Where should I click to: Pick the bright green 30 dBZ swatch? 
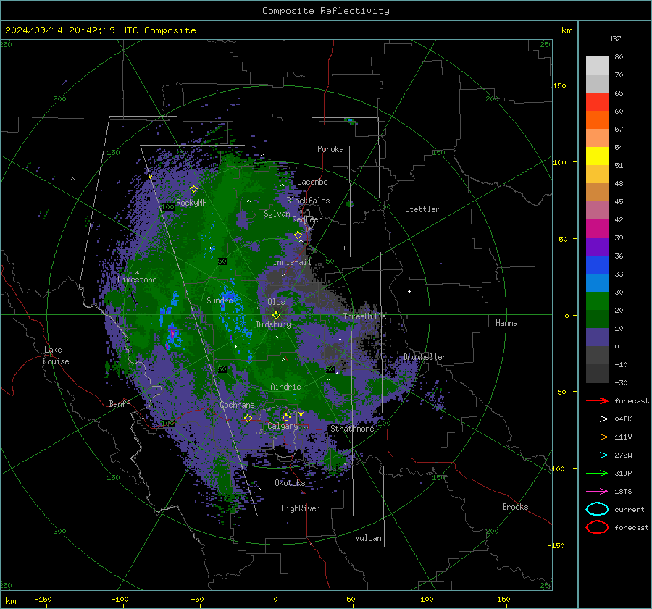597,301
